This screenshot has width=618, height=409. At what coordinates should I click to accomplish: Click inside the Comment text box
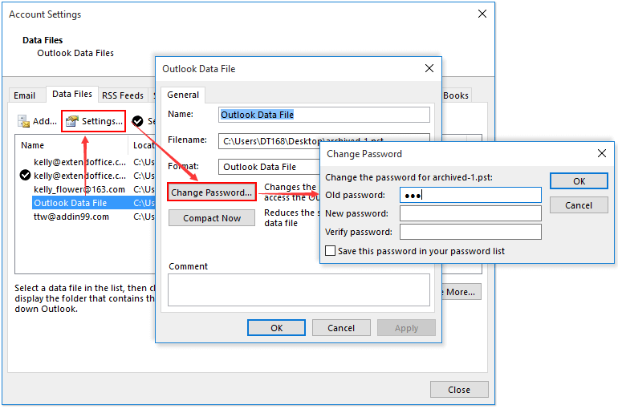[x=299, y=290]
